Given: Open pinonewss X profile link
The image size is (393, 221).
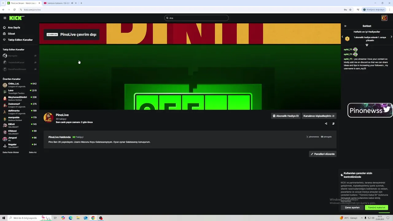Looking at the screenshot, I should click(x=313, y=137).
